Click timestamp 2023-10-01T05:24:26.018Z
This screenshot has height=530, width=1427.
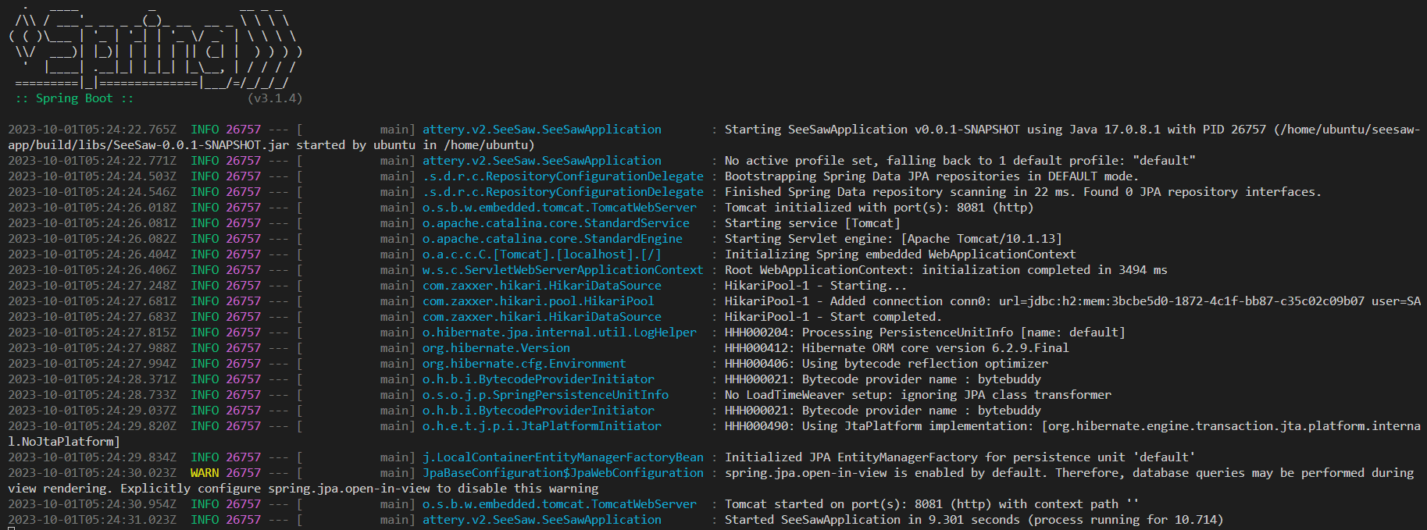point(92,208)
